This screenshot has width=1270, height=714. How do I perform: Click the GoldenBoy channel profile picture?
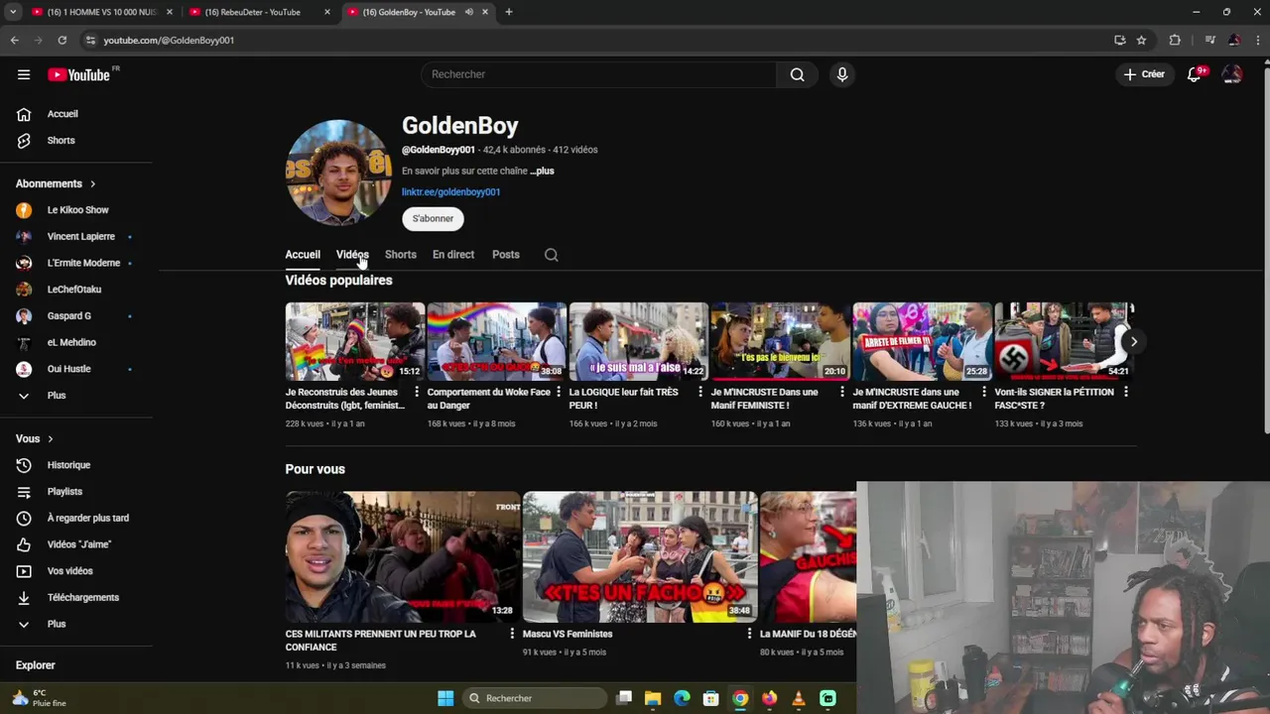[338, 173]
